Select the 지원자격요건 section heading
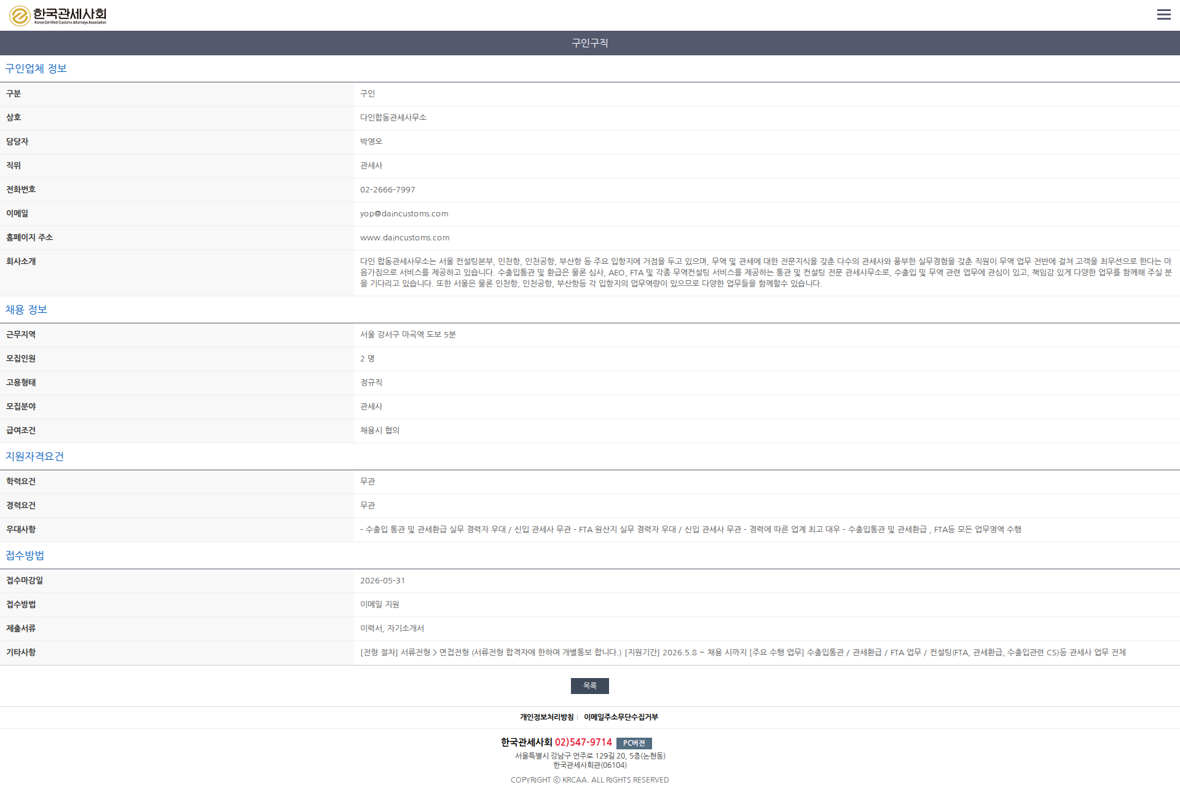Viewport: 1180px width, 793px height. coord(34,456)
